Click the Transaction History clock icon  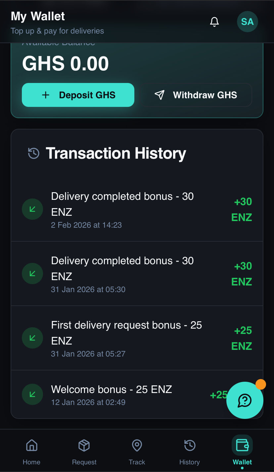coord(34,153)
